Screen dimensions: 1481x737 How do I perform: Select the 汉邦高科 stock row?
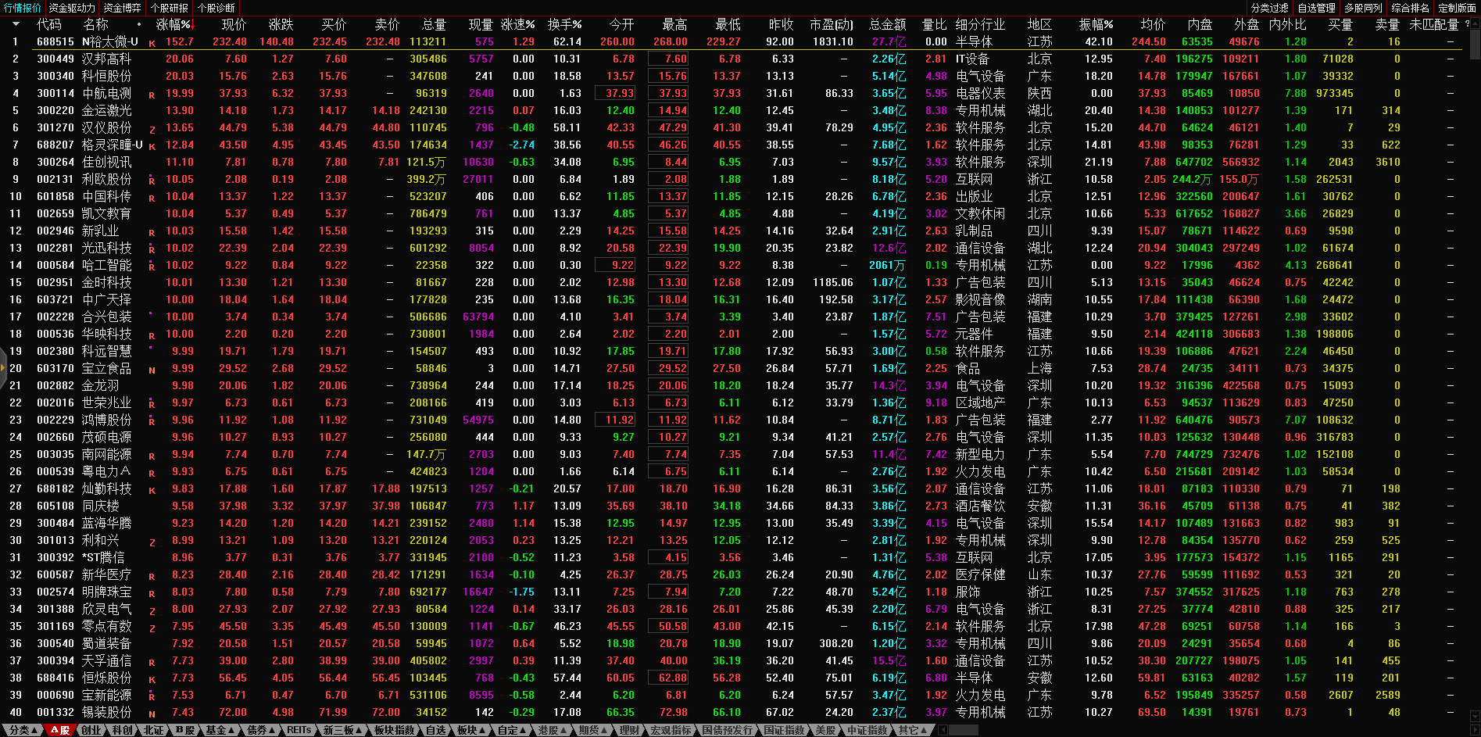(106, 59)
